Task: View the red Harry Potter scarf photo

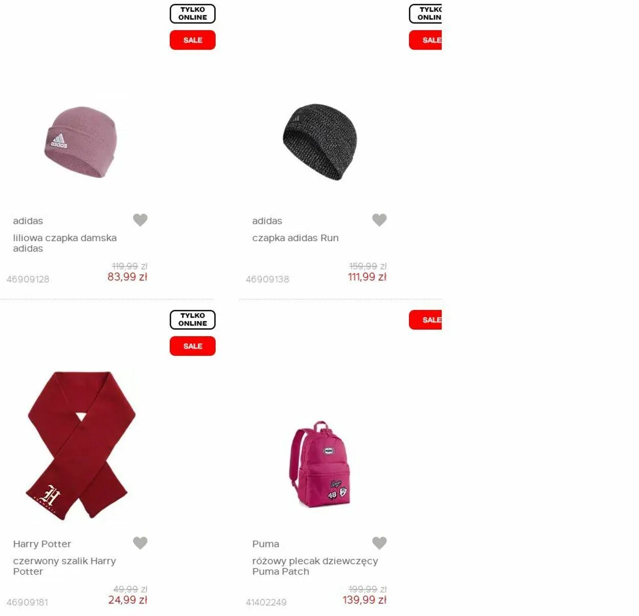Action: pyautogui.click(x=81, y=446)
